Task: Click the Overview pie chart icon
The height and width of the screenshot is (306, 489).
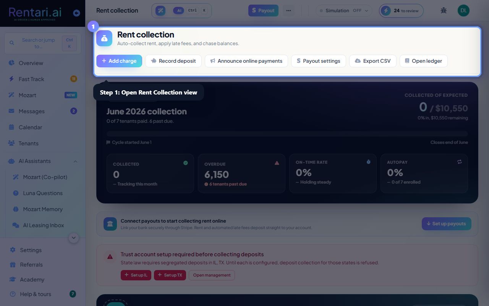Action: (11, 63)
